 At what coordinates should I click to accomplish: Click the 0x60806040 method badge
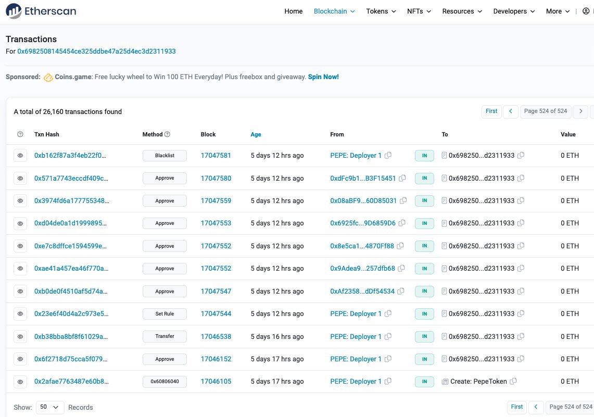[x=165, y=382]
